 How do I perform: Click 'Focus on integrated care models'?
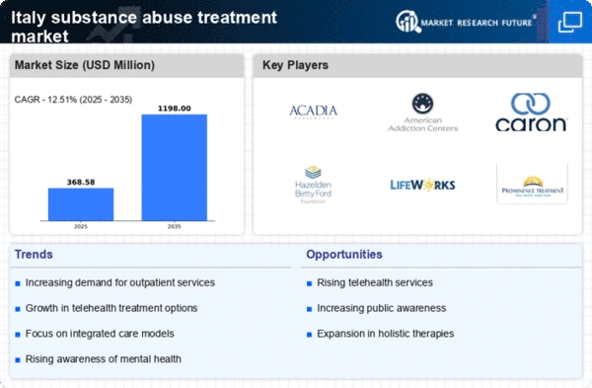(100, 334)
